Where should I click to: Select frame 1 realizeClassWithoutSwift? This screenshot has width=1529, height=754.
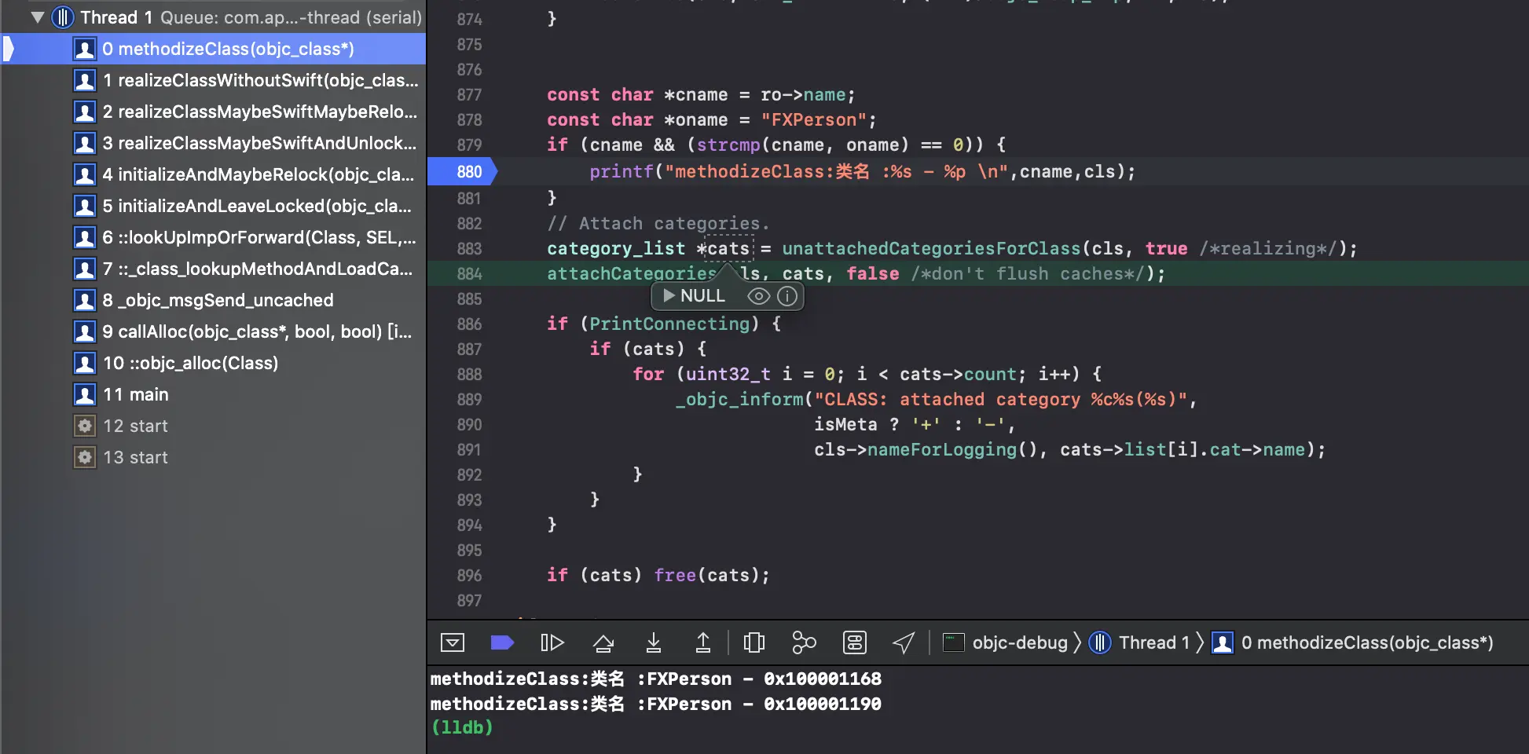click(213, 80)
